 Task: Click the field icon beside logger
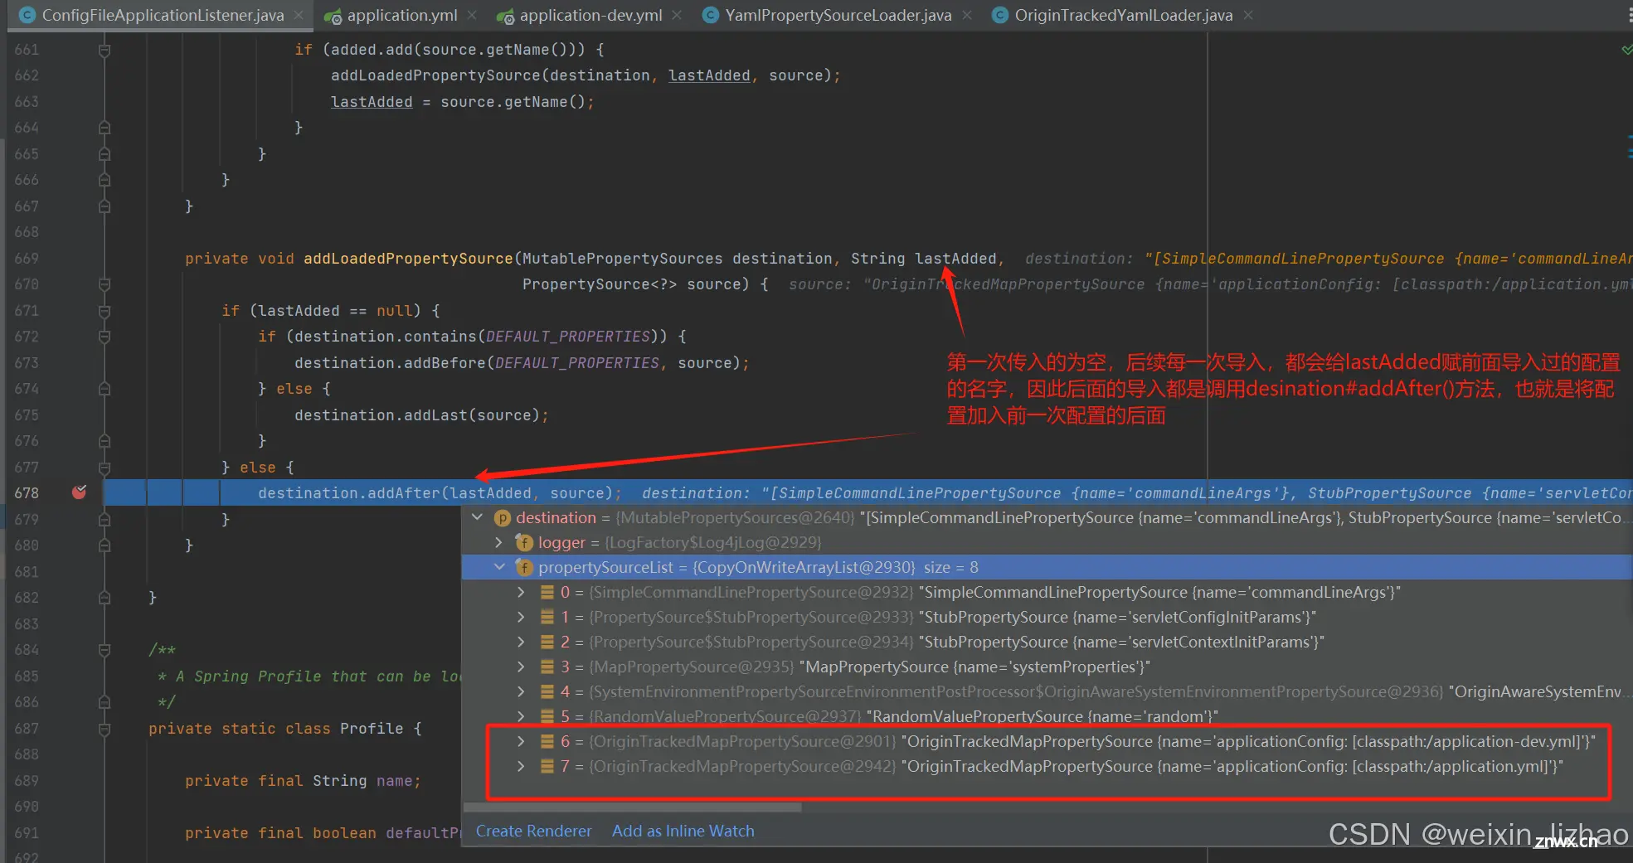coord(524,542)
